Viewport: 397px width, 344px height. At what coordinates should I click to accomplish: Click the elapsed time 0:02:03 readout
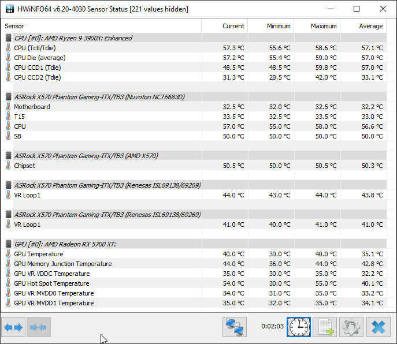272,326
